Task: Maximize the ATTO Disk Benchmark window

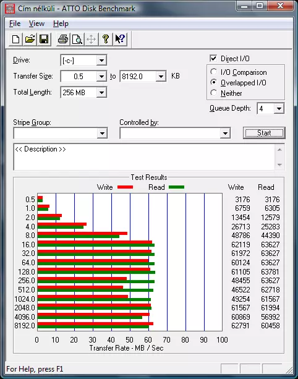Action: coord(260,6)
